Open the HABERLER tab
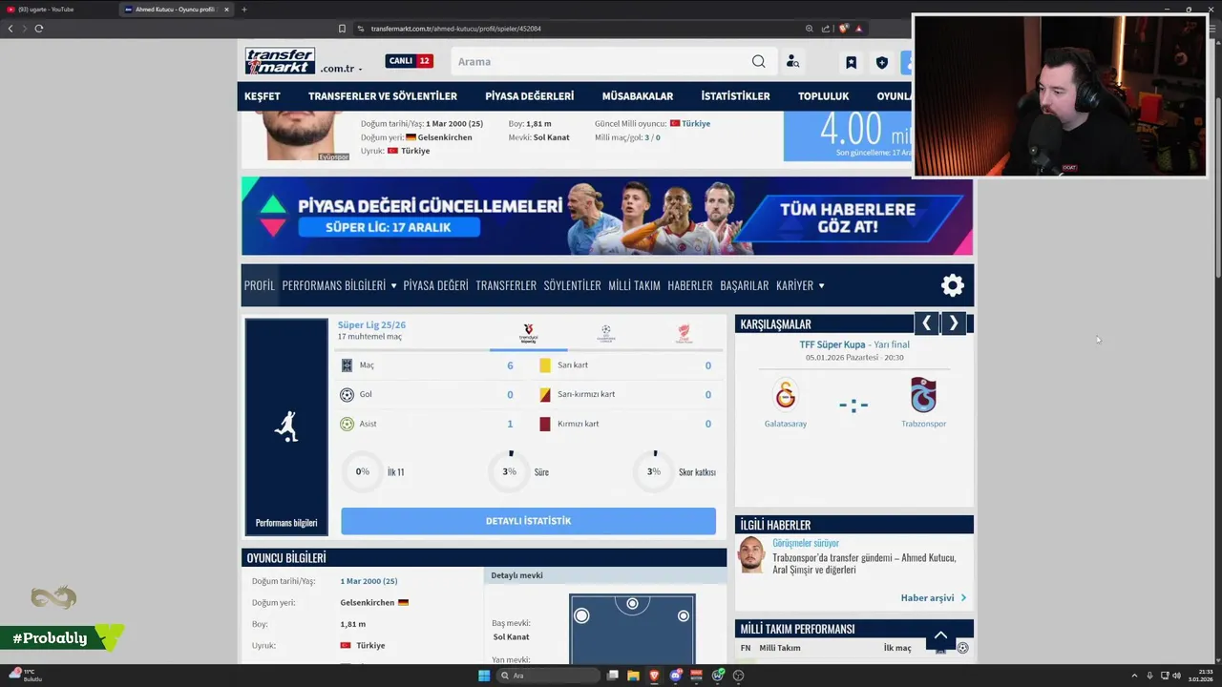 [x=690, y=285]
